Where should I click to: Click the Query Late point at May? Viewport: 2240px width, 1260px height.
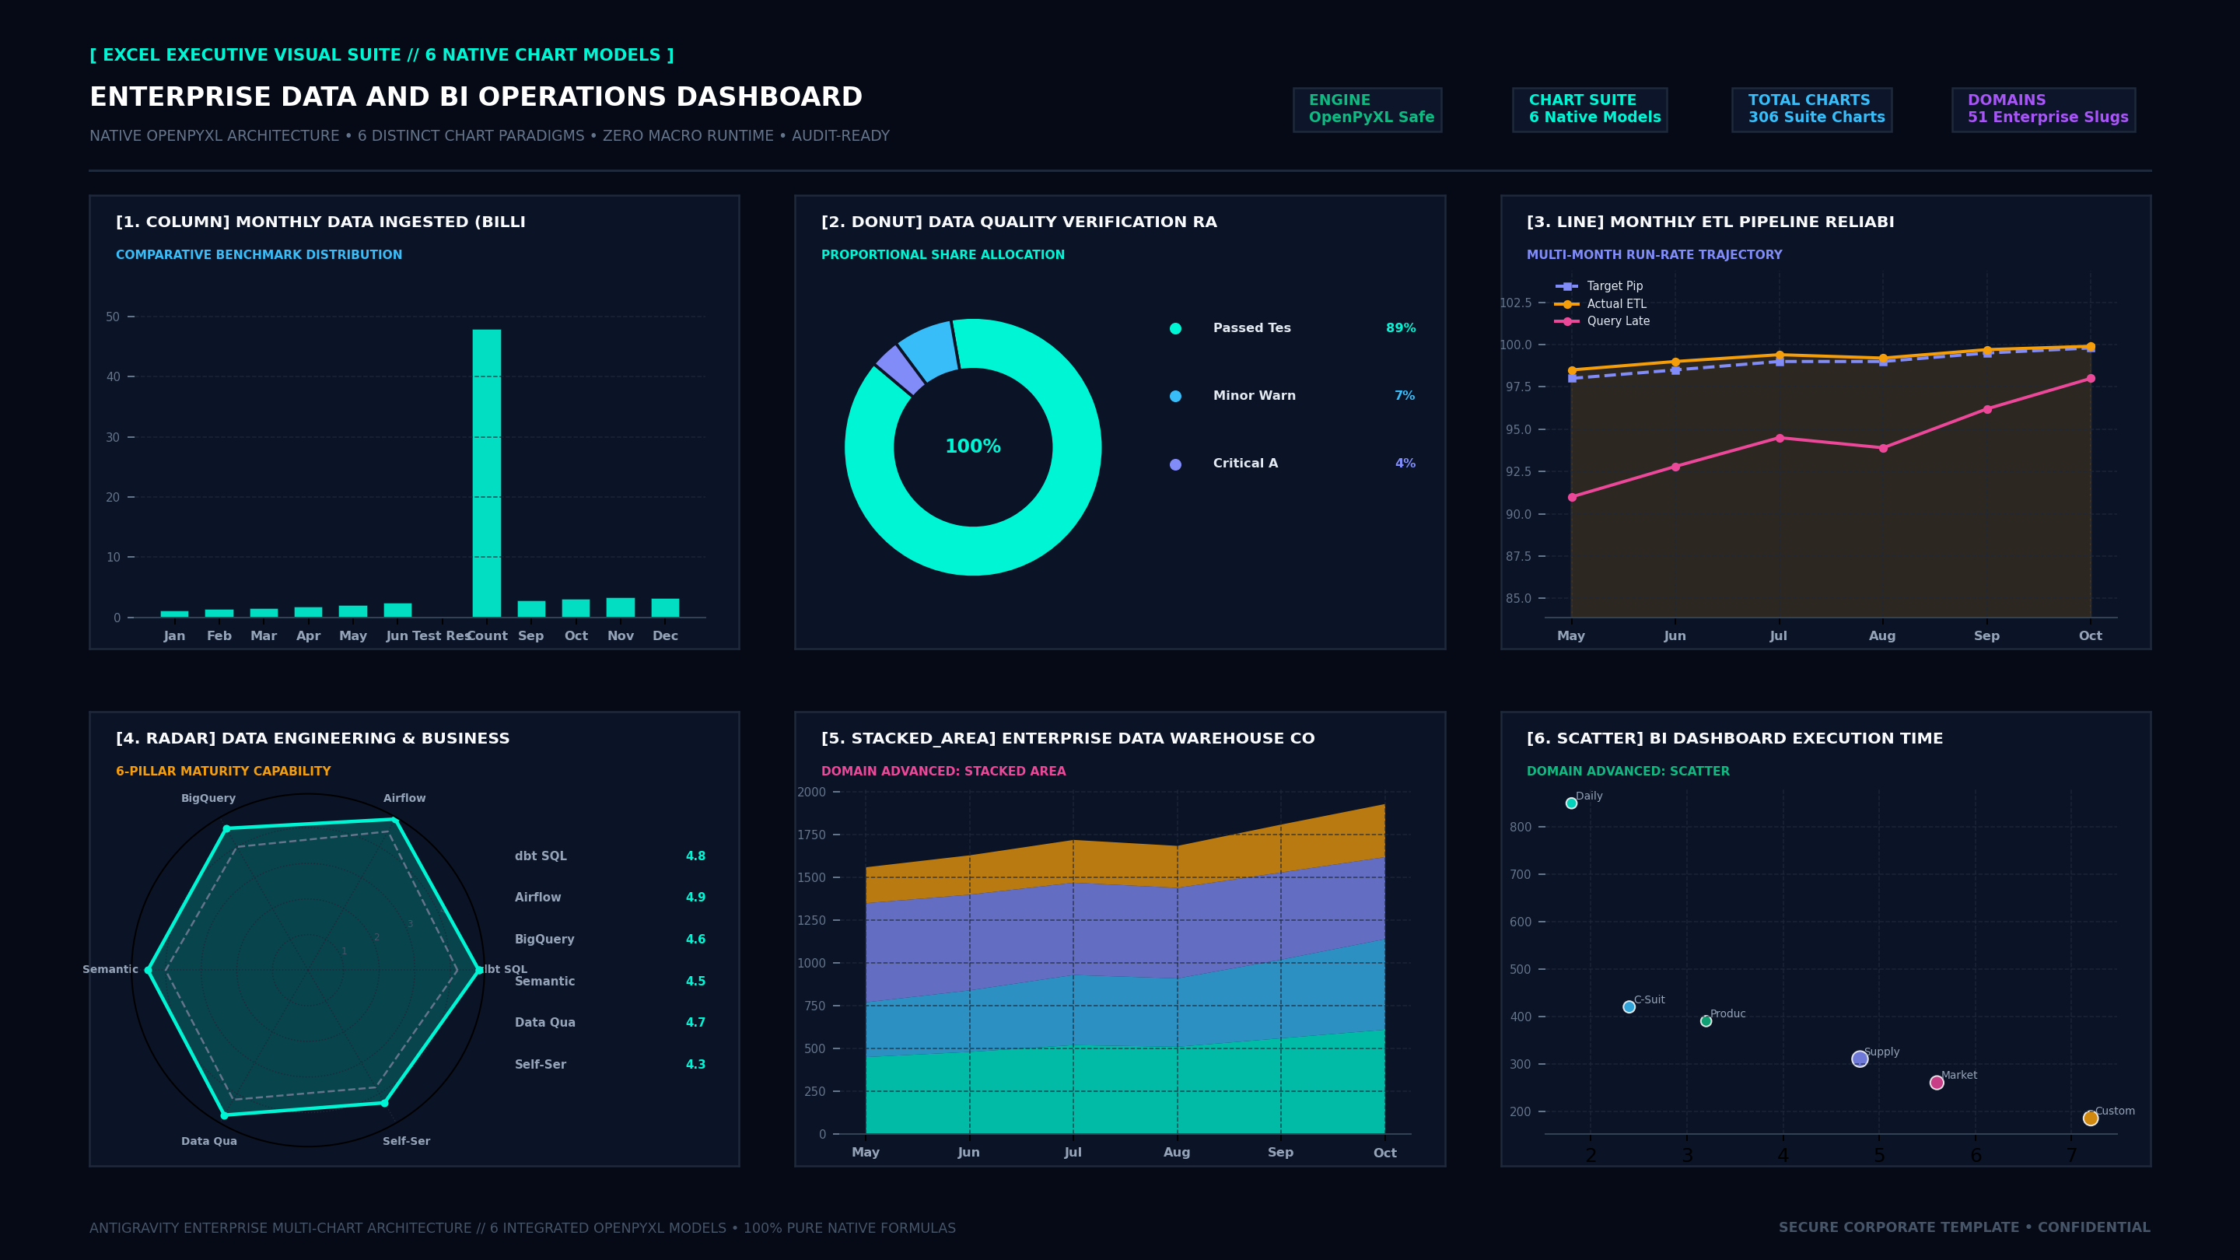(x=1571, y=498)
